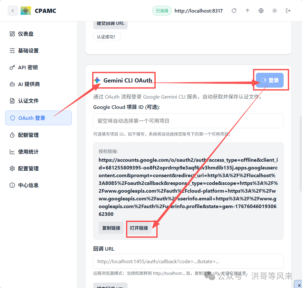The image size is (302, 288).
Task: Open the globe language icon
Action: pyautogui.click(x=261, y=10)
